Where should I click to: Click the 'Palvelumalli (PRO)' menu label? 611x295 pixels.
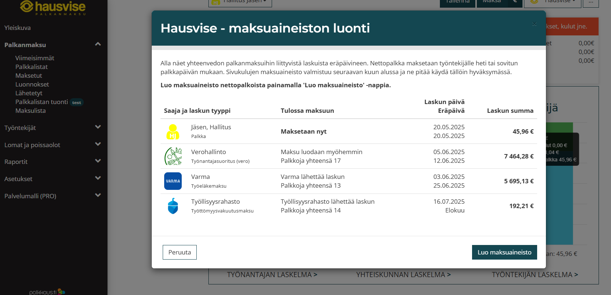click(x=30, y=196)
